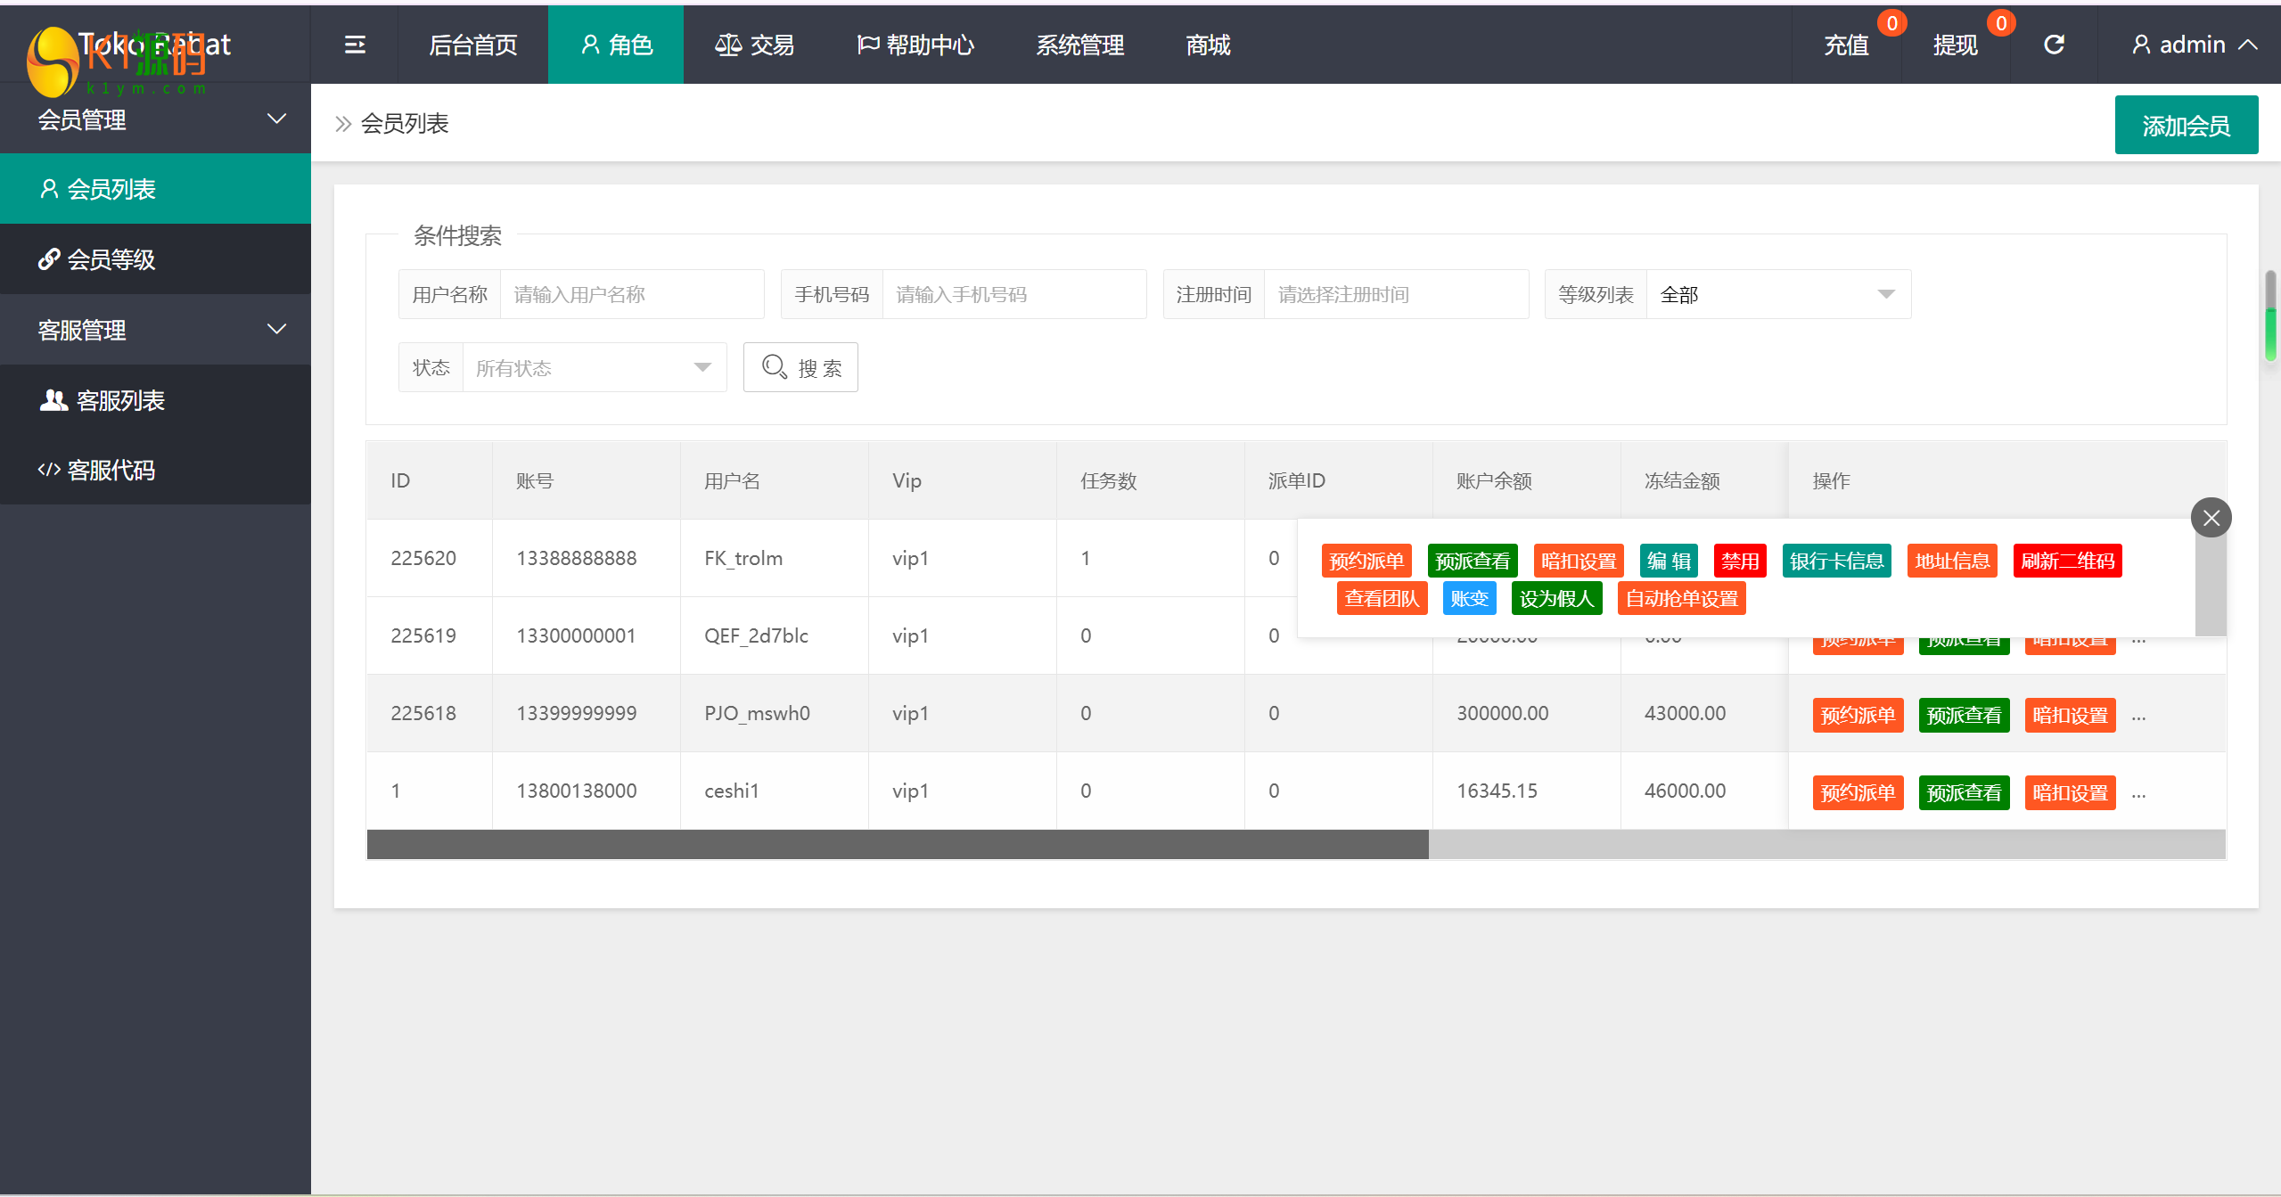The width and height of the screenshot is (2281, 1197).
Task: Click the table horizontal scrollbar thumb
Action: click(897, 844)
